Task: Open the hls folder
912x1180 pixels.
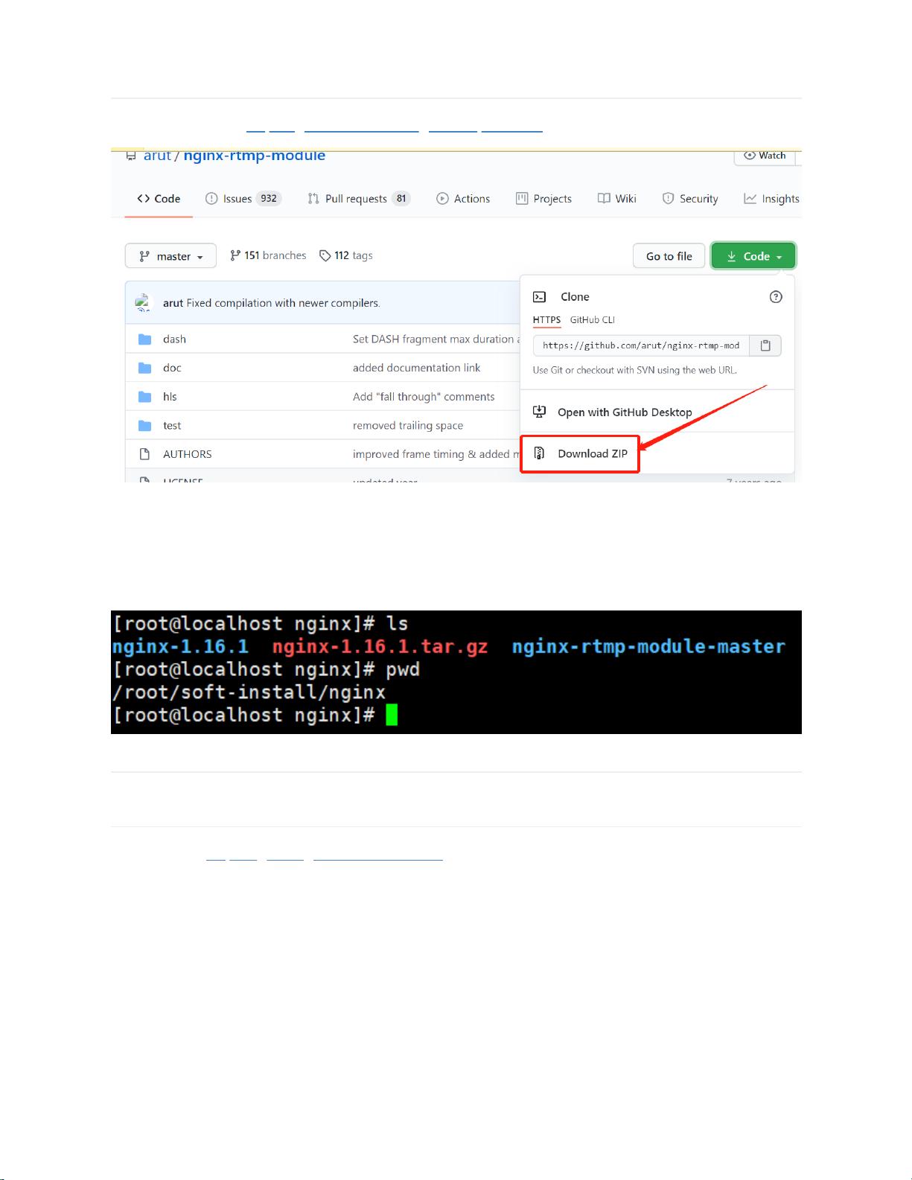Action: pos(170,397)
